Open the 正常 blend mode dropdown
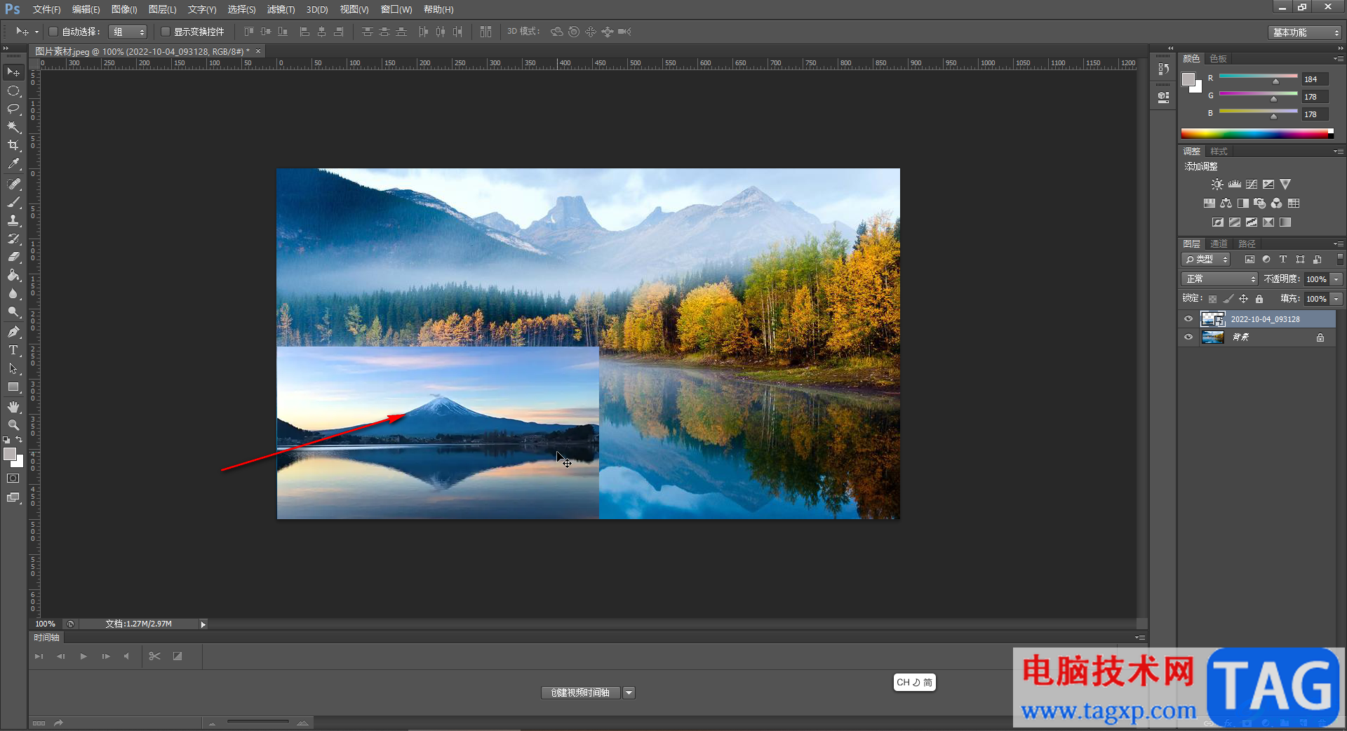Viewport: 1347px width, 731px height. tap(1219, 279)
